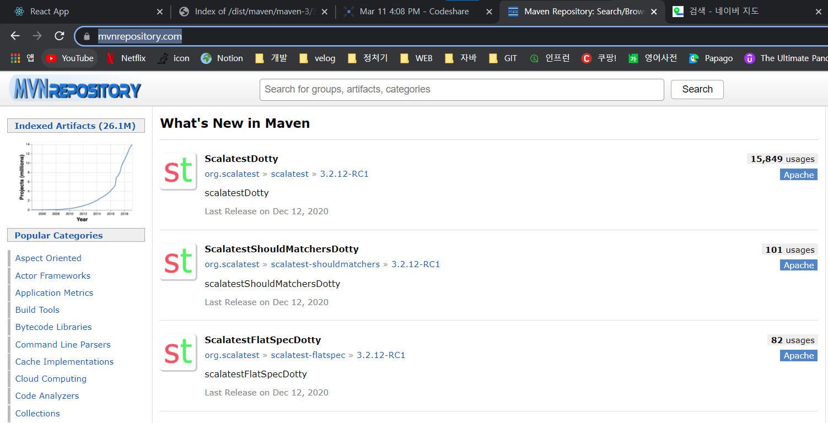Open the Netflix bookmark
Viewport: 828px width, 423px height.
point(126,57)
